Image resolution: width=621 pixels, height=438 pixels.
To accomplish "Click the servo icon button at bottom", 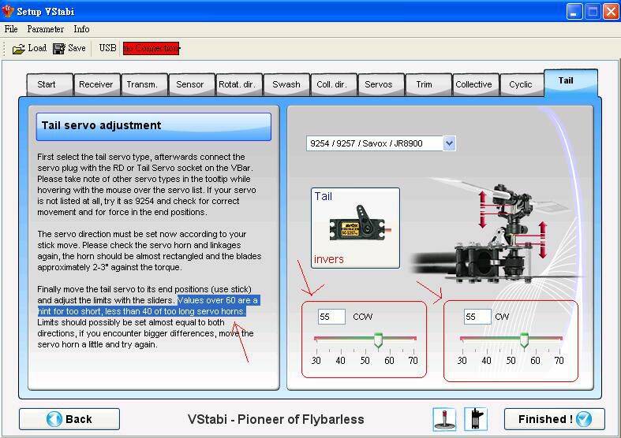I will (x=476, y=419).
